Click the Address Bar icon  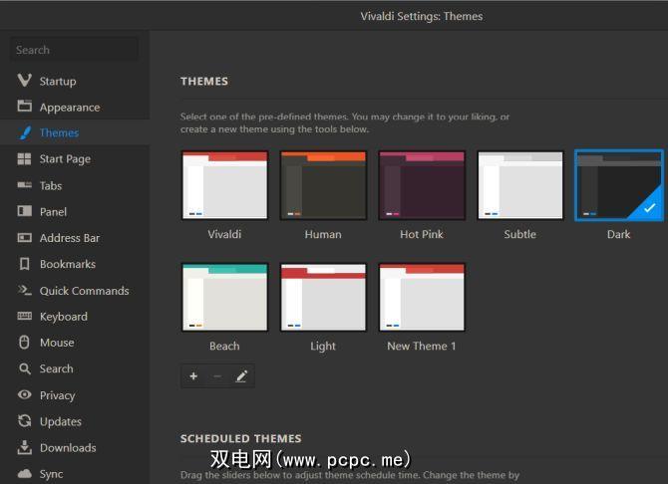click(x=24, y=238)
